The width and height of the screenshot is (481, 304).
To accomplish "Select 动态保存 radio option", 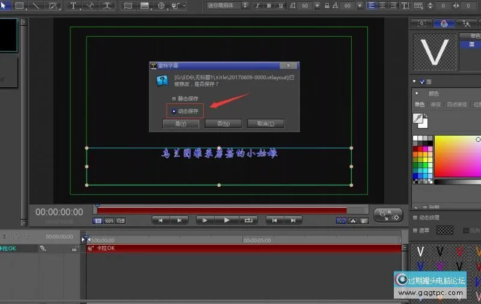I will (174, 111).
